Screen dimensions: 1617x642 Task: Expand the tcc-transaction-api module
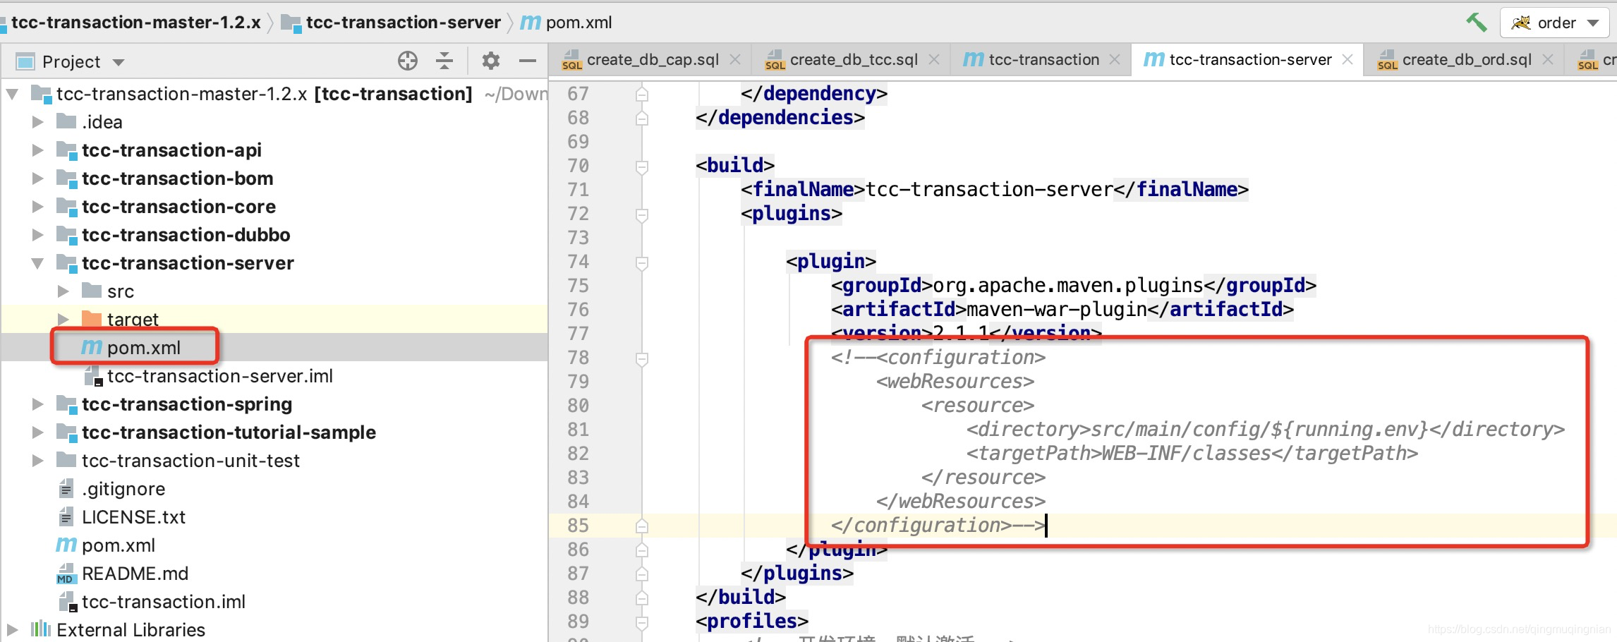[37, 150]
